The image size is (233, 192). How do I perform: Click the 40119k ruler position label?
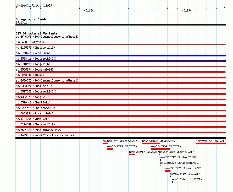187,10
